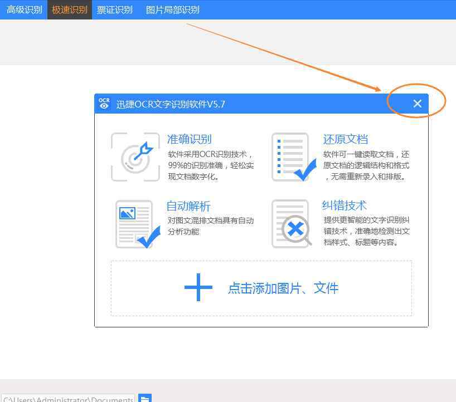Click the 软件可一键读取文档 description text
This screenshot has width=456, height=402.
click(x=366, y=165)
